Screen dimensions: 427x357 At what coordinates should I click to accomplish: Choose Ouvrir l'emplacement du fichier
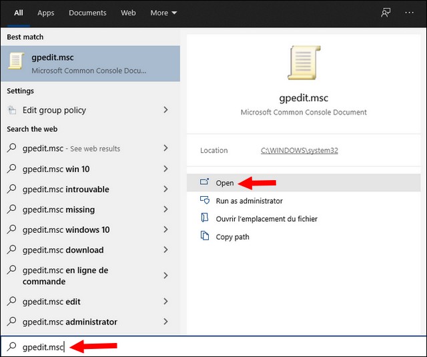[x=267, y=219]
